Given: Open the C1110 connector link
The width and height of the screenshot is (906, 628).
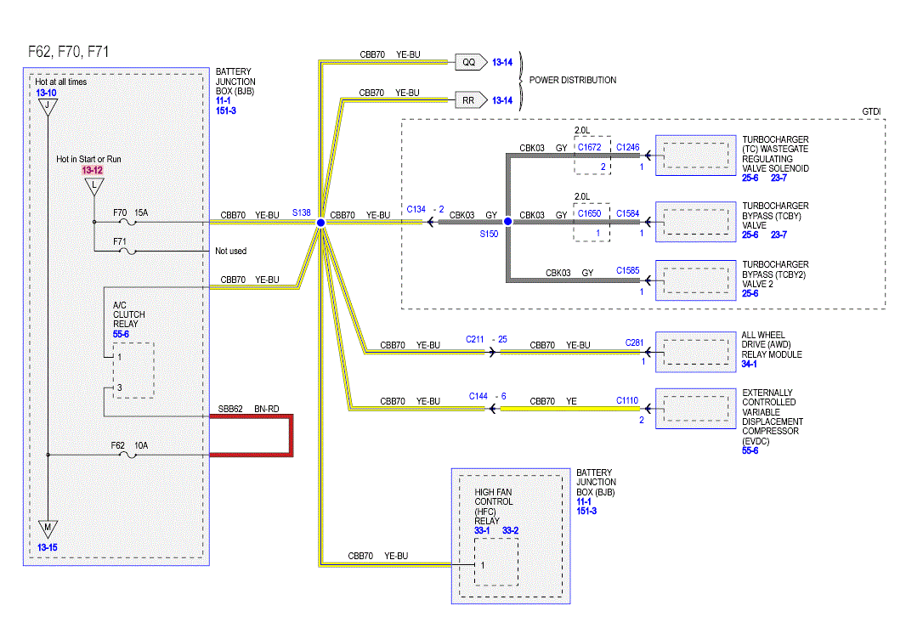Looking at the screenshot, I should pyautogui.click(x=627, y=400).
